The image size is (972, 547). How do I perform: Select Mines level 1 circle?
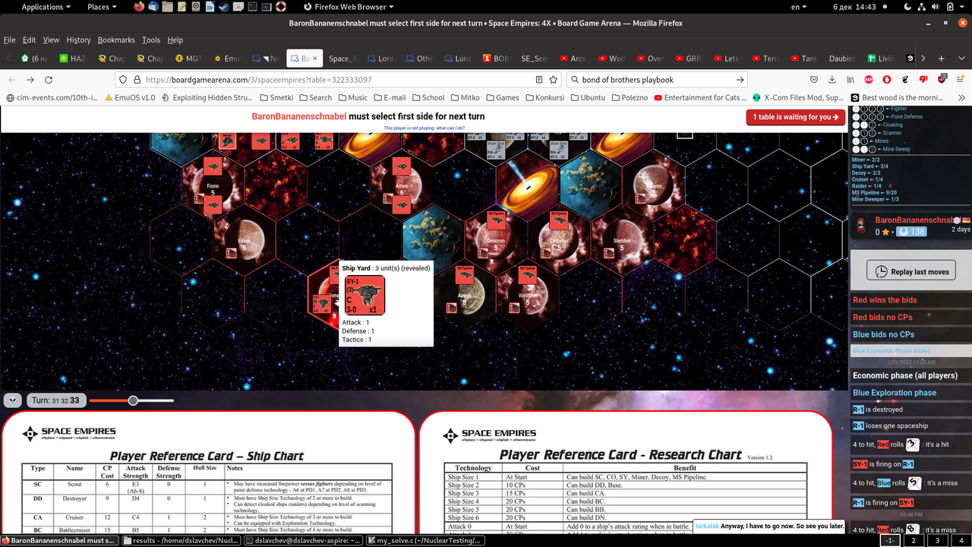click(864, 141)
